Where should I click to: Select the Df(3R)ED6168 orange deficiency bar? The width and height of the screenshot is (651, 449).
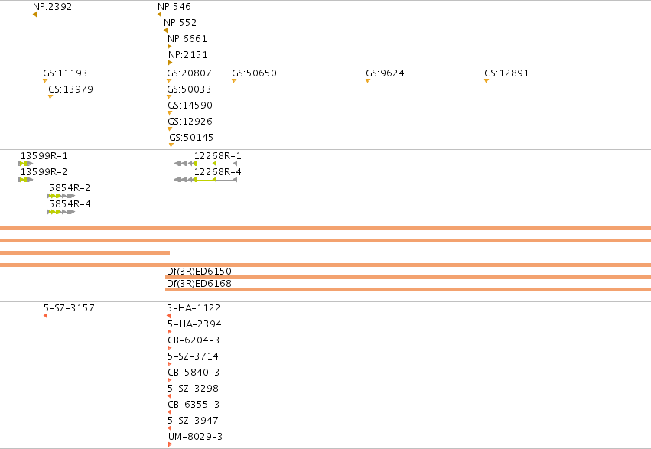[x=409, y=290]
